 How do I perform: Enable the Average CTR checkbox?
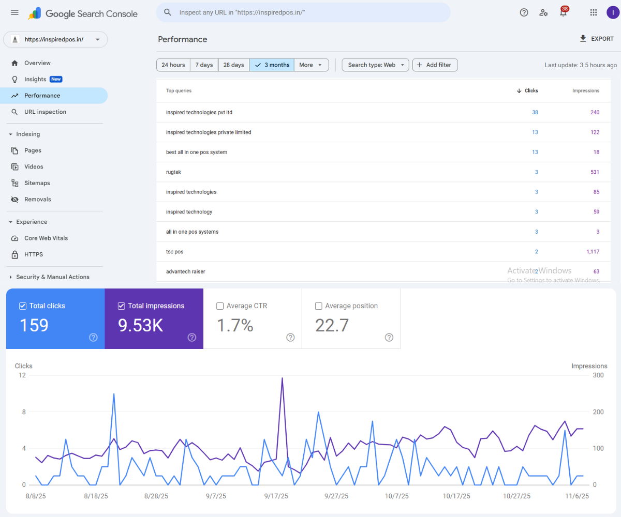click(x=220, y=306)
